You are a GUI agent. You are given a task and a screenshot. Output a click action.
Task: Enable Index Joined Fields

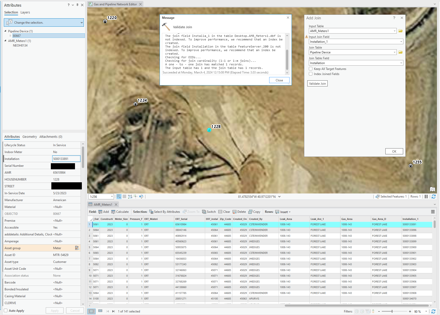point(310,74)
